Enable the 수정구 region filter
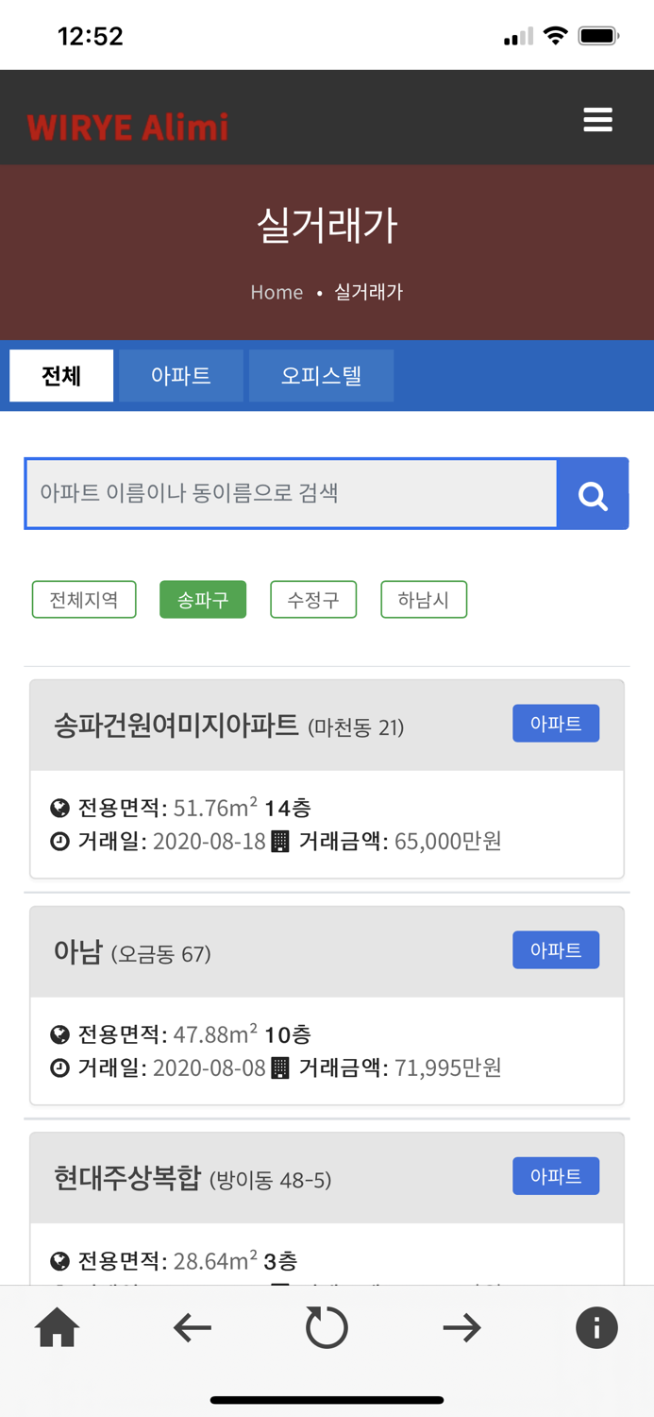 [x=313, y=598]
